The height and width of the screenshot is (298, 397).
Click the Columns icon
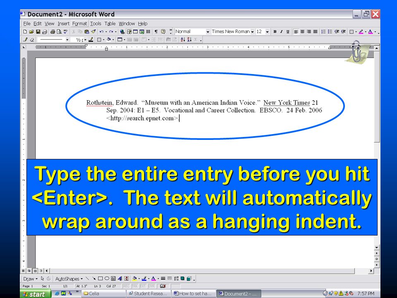[148, 32]
